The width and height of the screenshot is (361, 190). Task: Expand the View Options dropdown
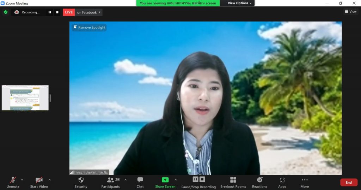(239, 3)
